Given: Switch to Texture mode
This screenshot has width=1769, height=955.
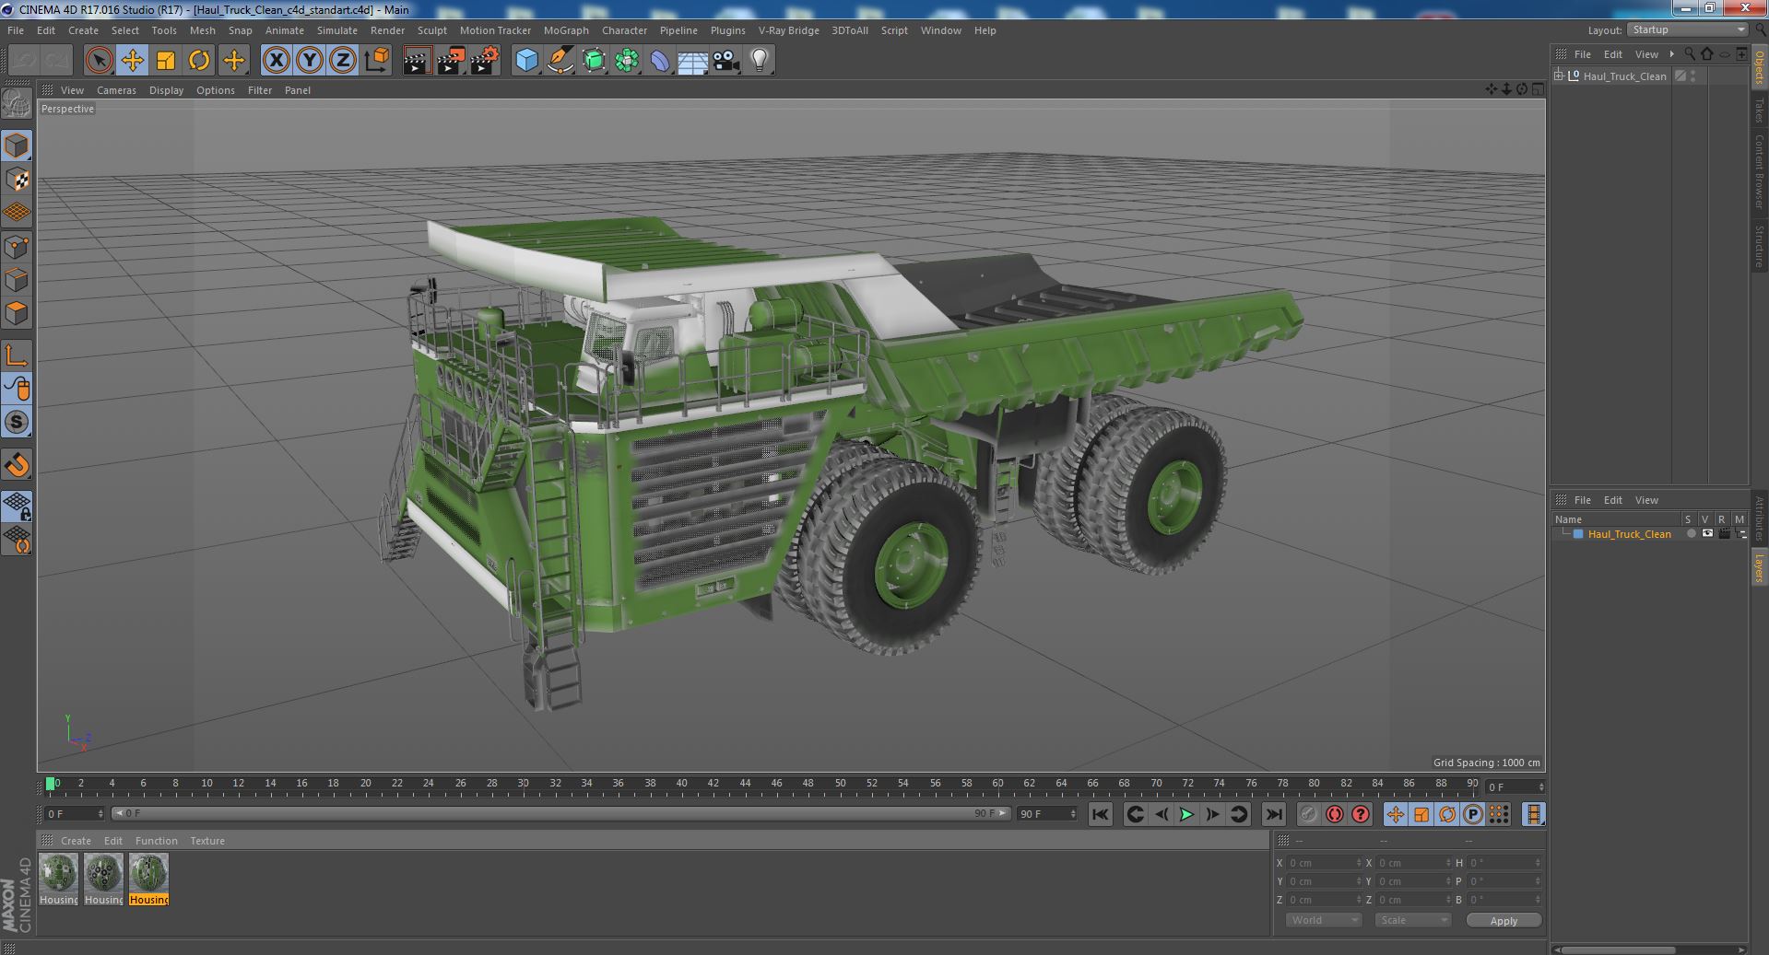Looking at the screenshot, I should [17, 180].
